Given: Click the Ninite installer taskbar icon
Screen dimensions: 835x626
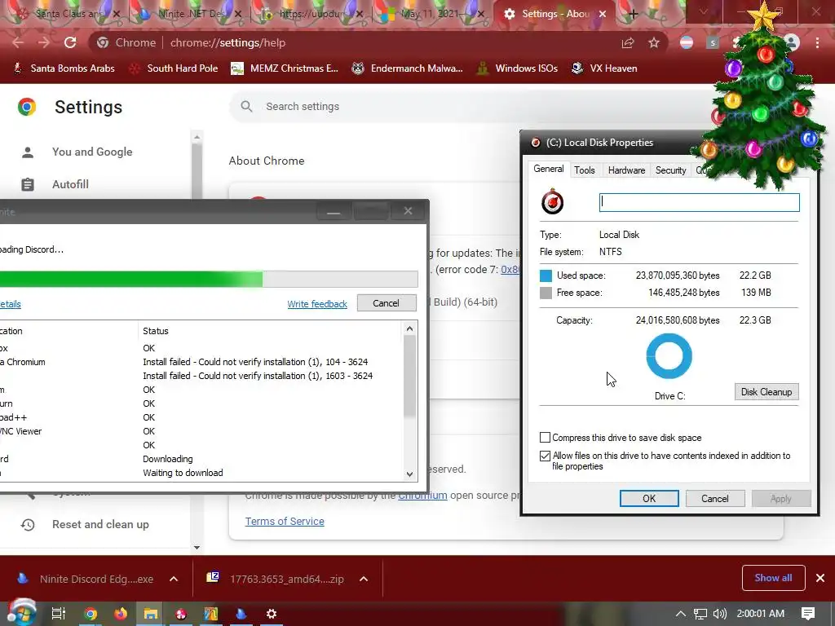Looking at the screenshot, I should click(x=241, y=614).
